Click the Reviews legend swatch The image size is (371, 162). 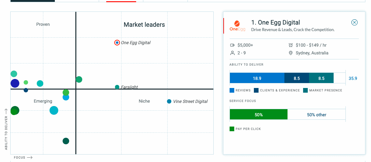tap(232, 90)
